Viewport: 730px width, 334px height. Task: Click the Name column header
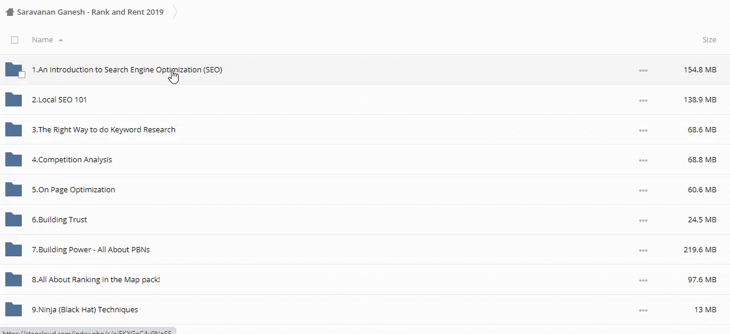42,39
